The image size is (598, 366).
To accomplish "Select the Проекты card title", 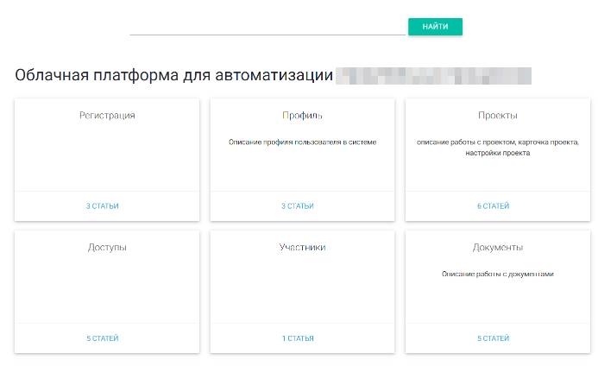I will coord(497,115).
